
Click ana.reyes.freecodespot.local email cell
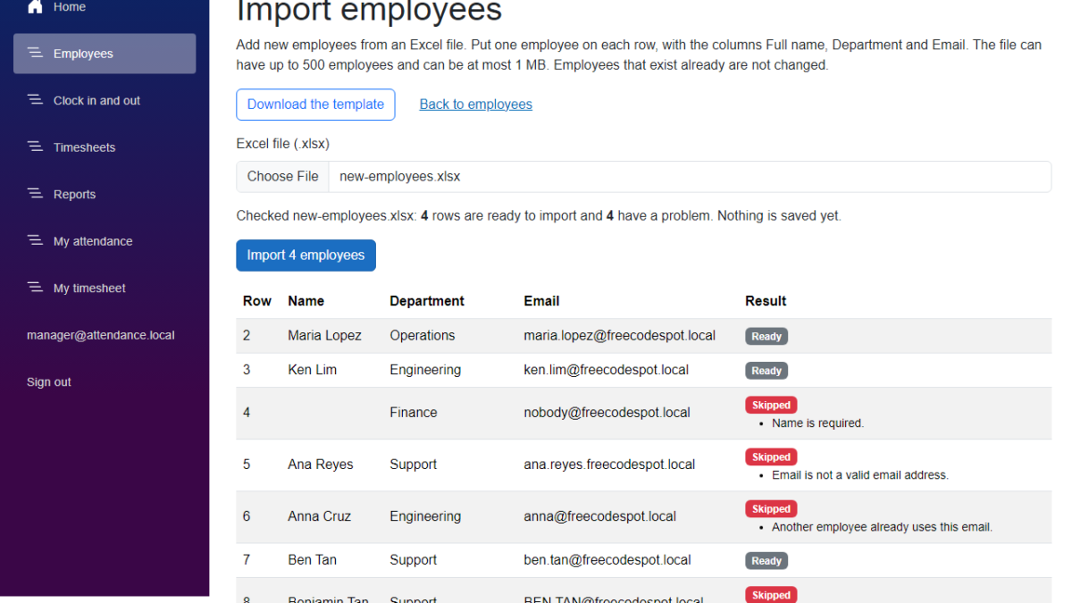coord(609,465)
